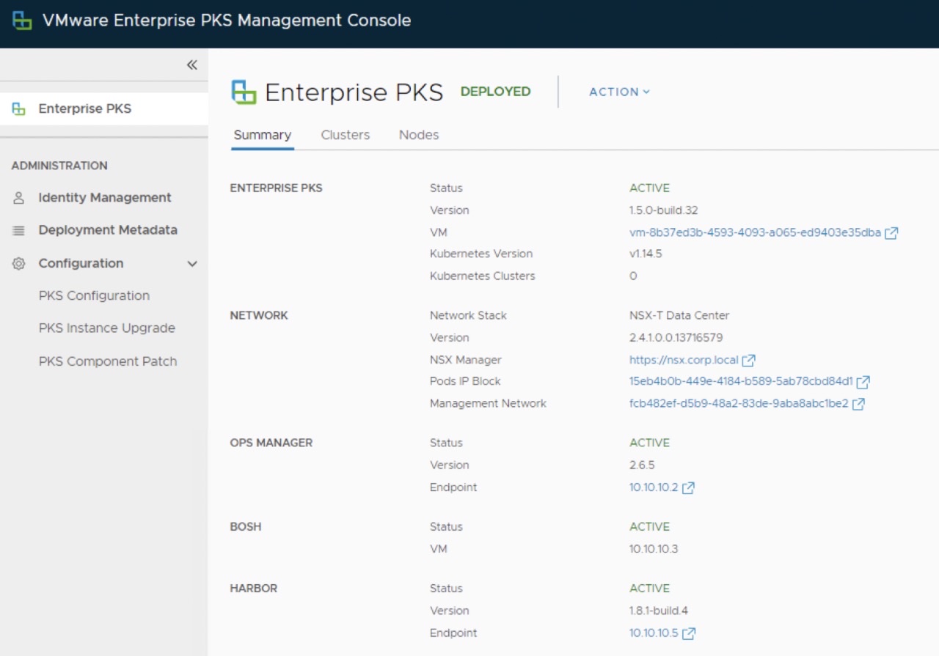Click the OPS MANAGER section heading

point(271,443)
